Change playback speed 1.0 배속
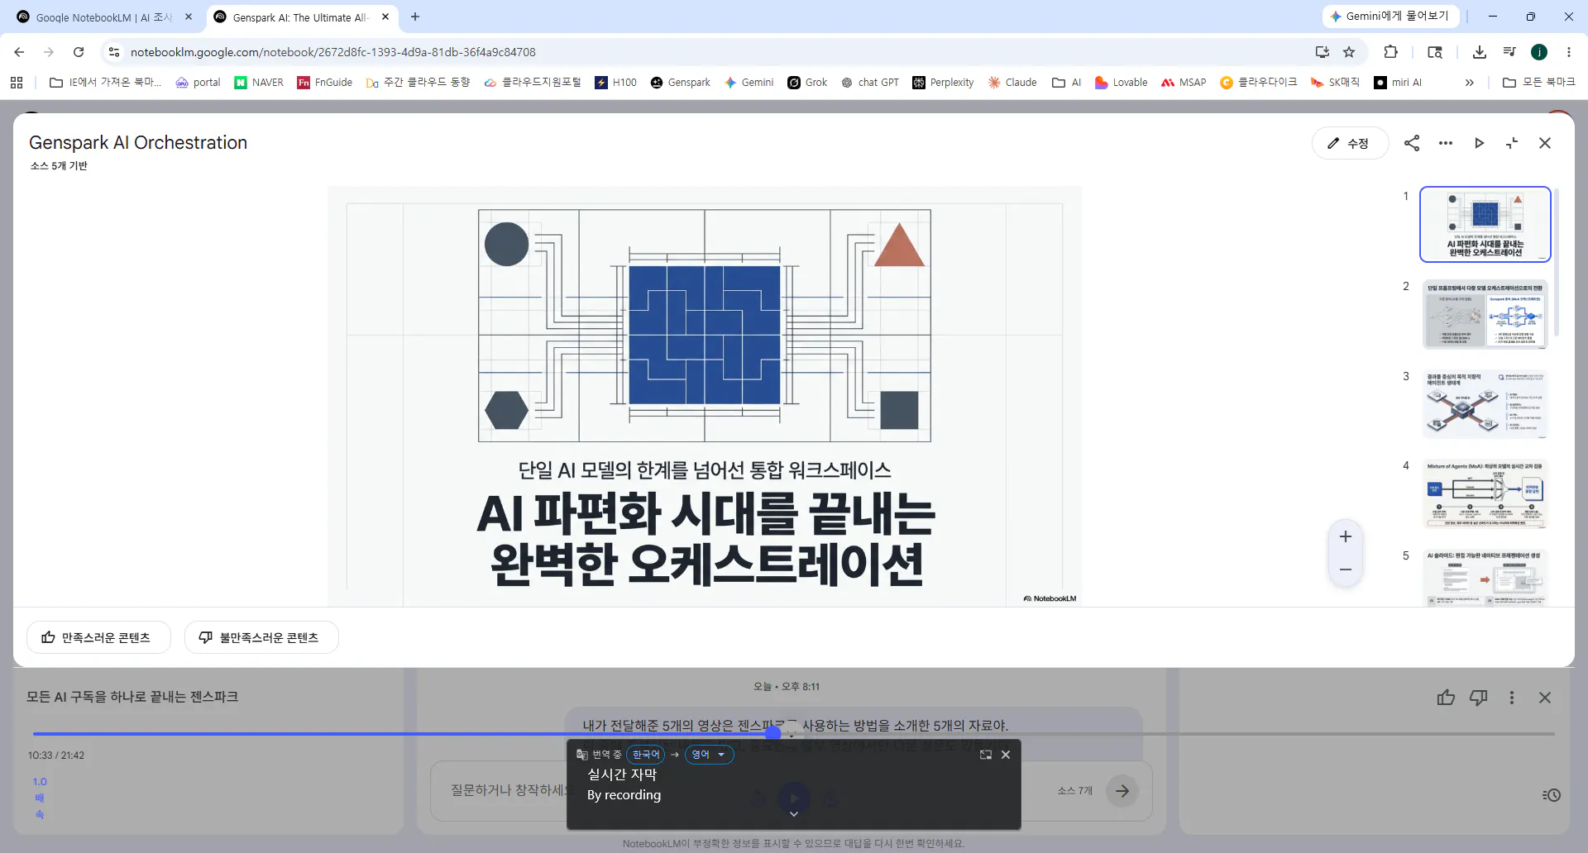 [40, 798]
